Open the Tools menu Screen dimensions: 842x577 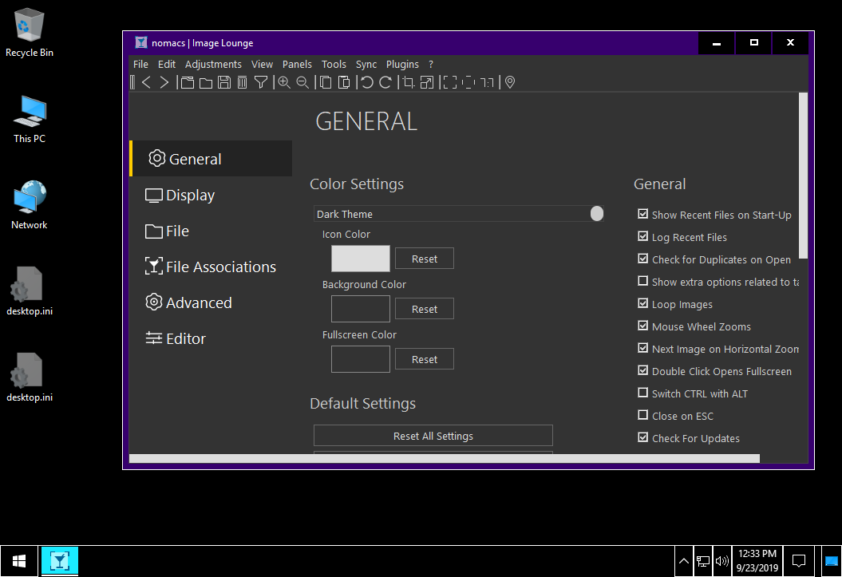pyautogui.click(x=334, y=64)
